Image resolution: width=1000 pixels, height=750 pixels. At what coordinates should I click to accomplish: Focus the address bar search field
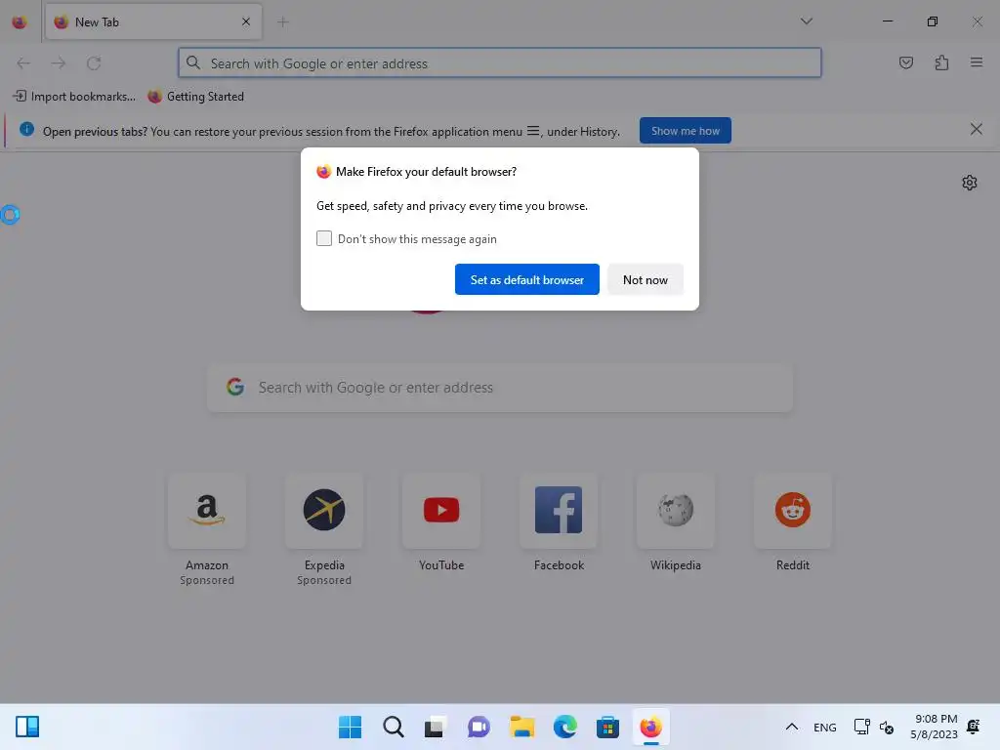click(499, 63)
